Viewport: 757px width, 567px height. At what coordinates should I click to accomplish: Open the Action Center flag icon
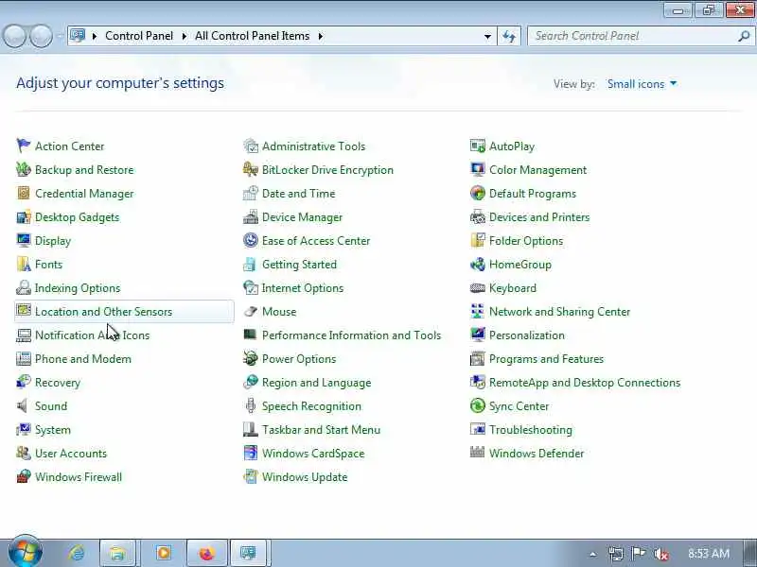(x=23, y=146)
